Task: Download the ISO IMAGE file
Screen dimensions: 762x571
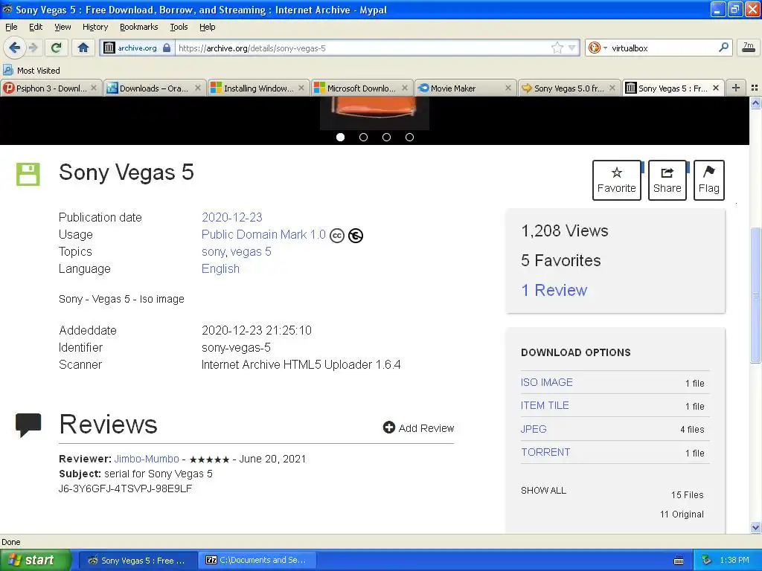Action: pyautogui.click(x=547, y=382)
